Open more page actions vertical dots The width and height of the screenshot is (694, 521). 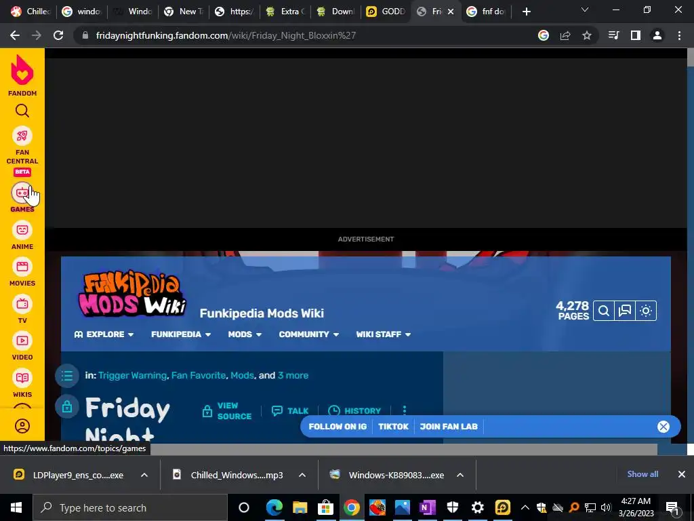click(404, 410)
